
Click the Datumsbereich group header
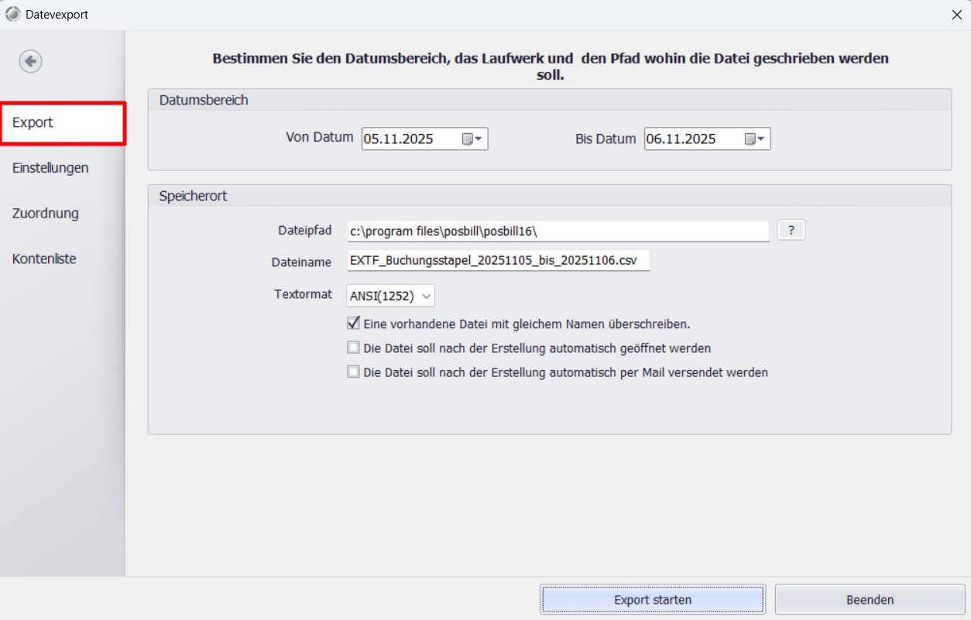coord(549,100)
